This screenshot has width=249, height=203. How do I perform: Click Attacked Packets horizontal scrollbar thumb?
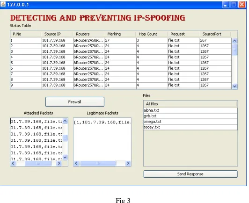(x=38, y=163)
